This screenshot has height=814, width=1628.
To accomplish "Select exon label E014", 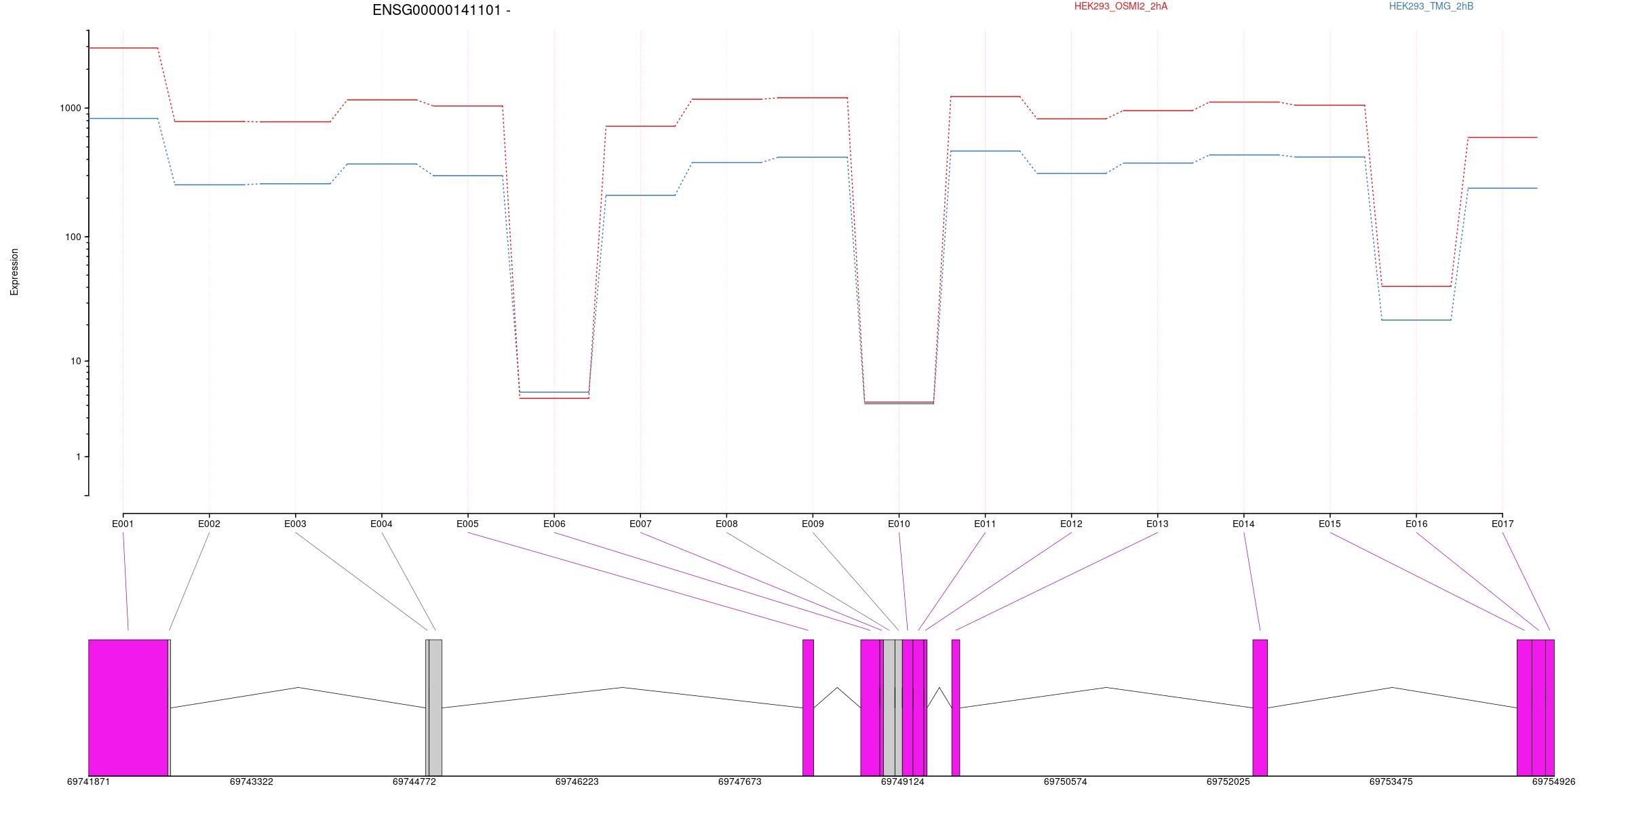I will 1243,524.
